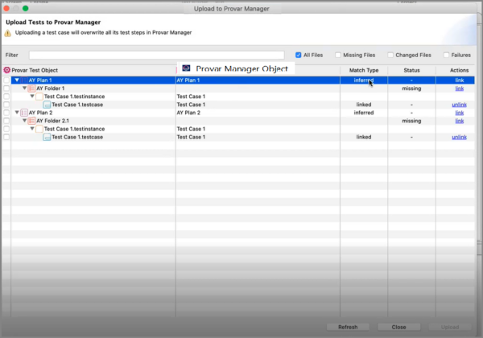Click unlink for the first Test Case 1.testcase
Screen dimensions: 483x338
point(459,105)
